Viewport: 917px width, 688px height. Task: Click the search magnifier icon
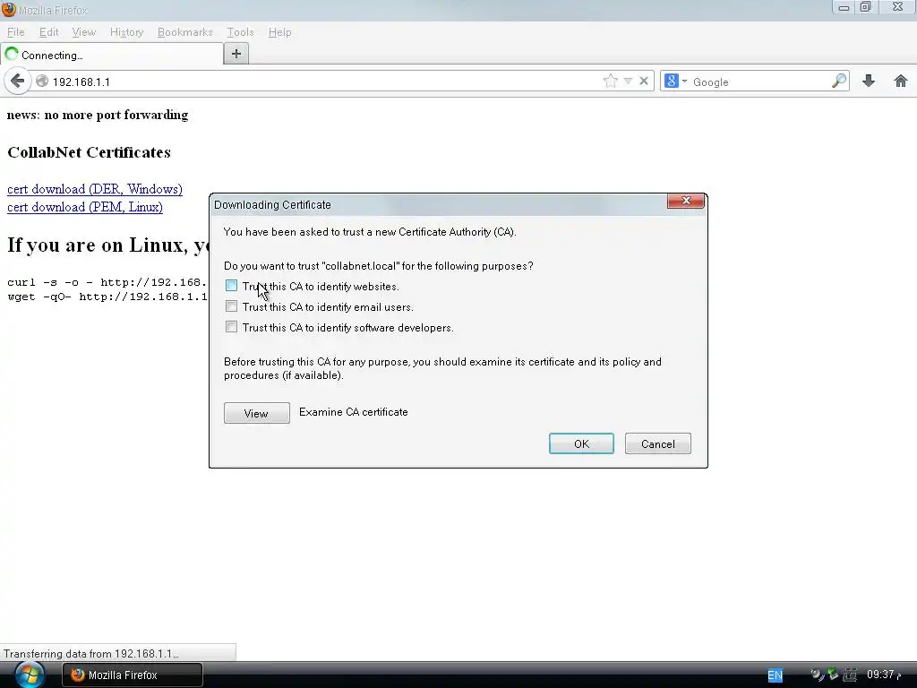pos(838,82)
